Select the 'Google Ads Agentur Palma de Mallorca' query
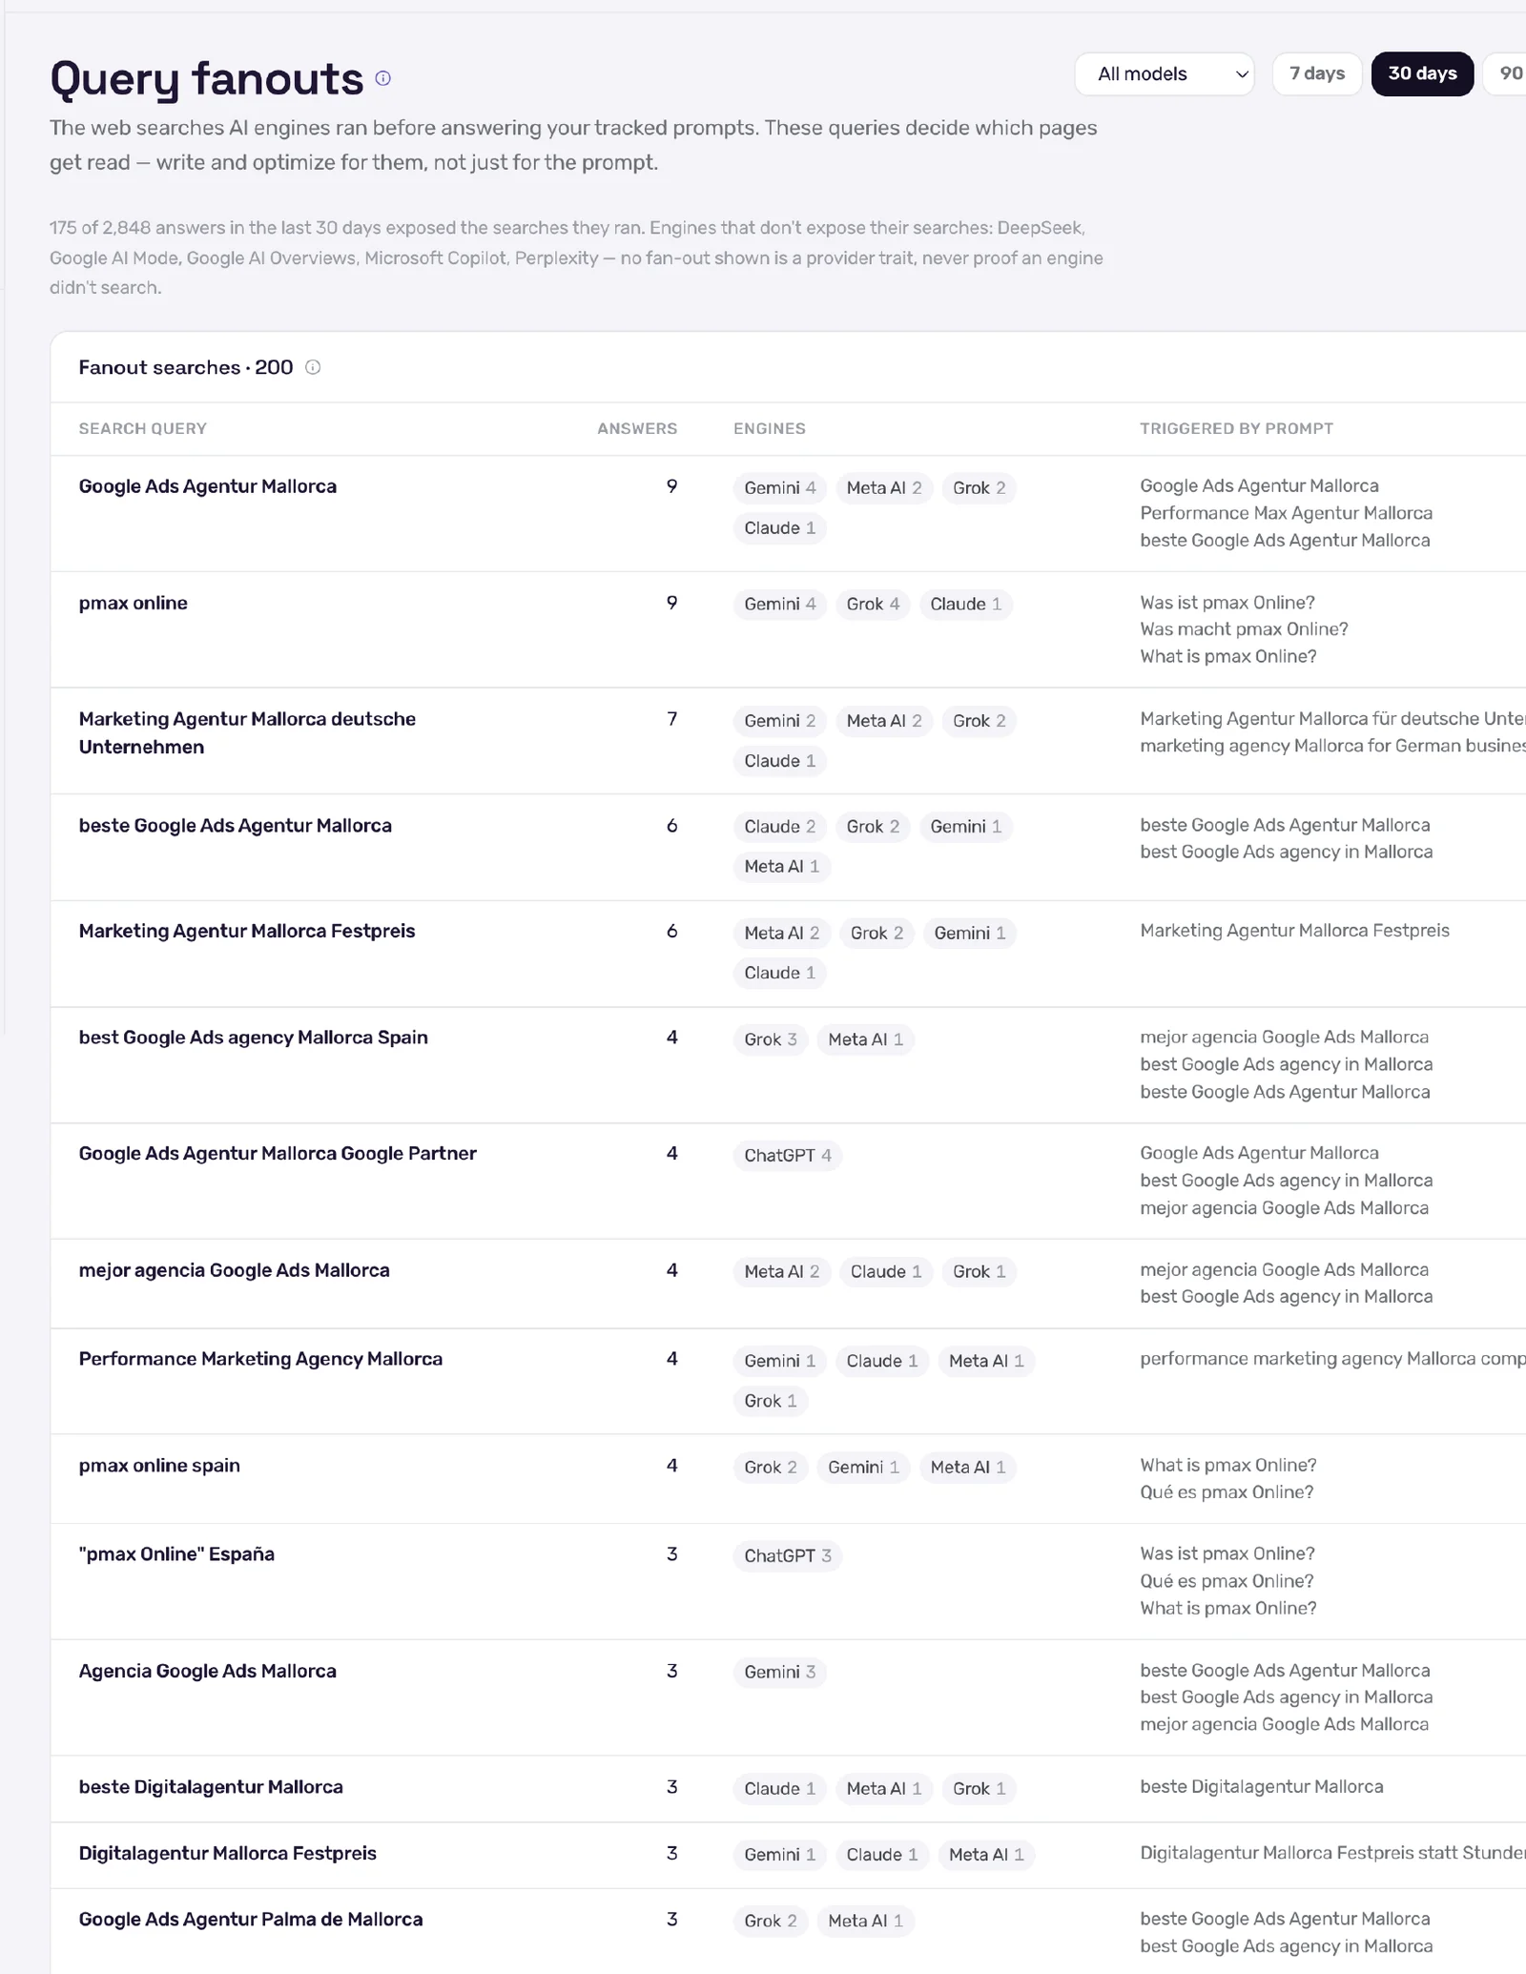This screenshot has width=1526, height=1974. [250, 1920]
